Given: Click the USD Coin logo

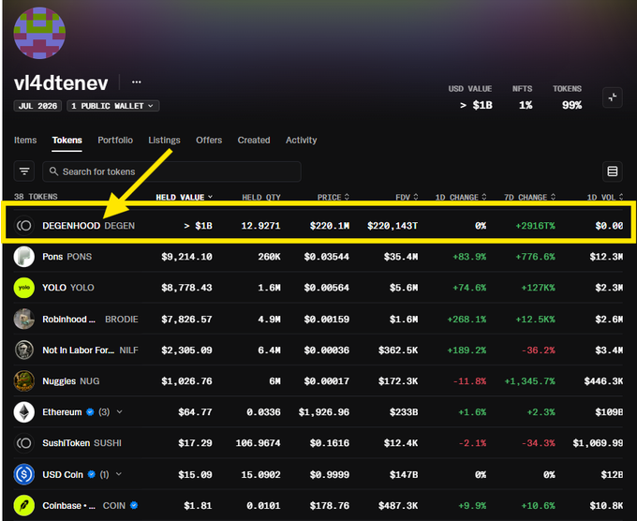Looking at the screenshot, I should (24, 474).
